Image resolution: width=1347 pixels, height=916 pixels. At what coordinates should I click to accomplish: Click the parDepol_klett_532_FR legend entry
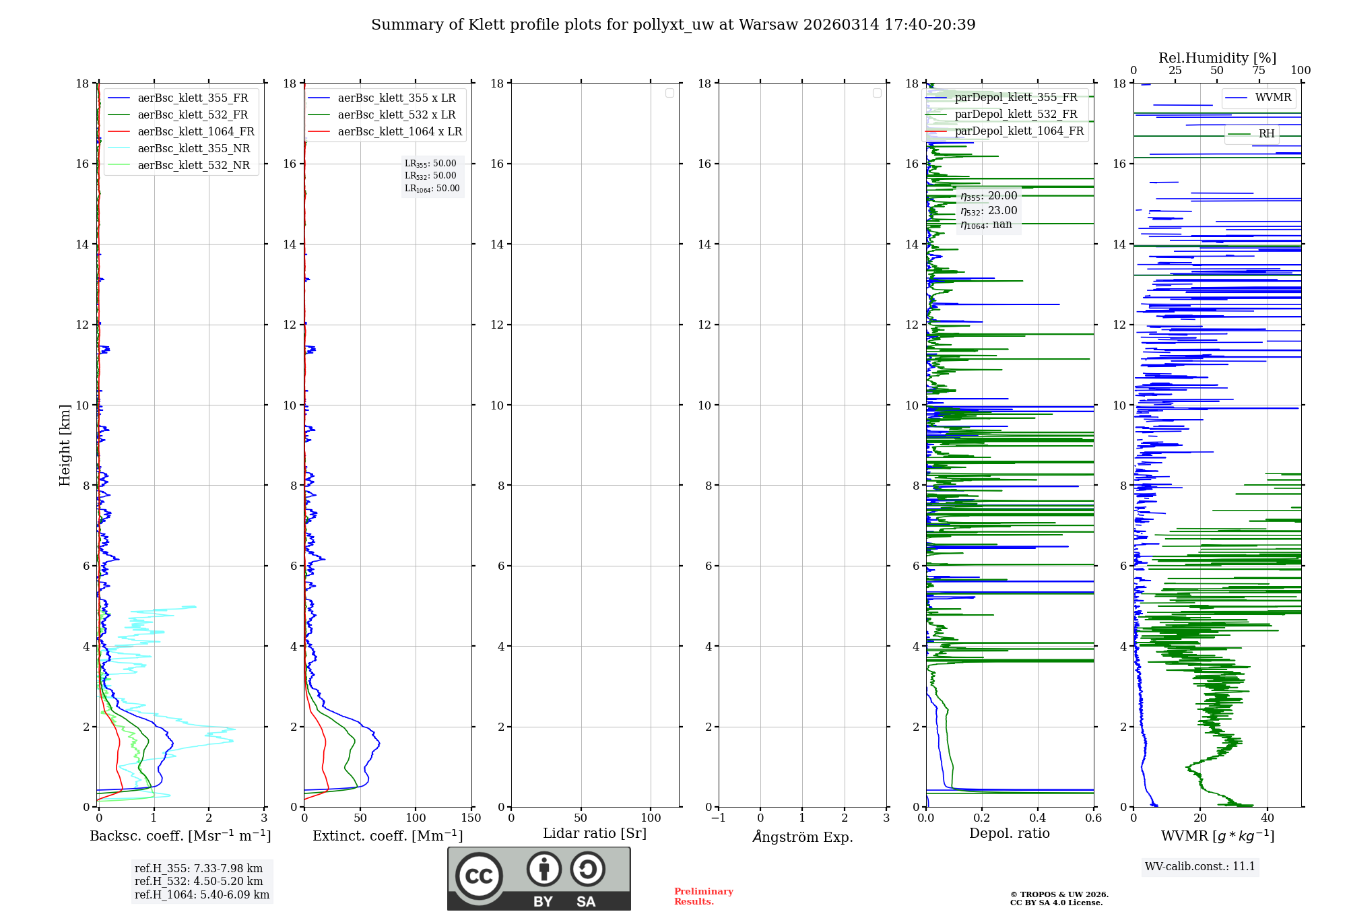tap(1015, 115)
